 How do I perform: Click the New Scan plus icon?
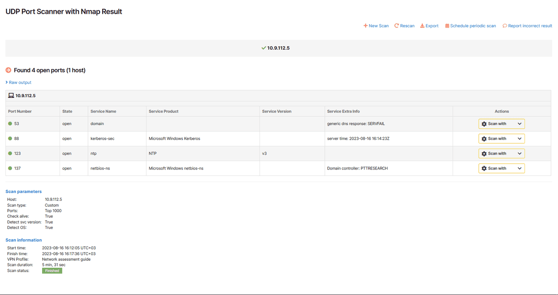(x=365, y=26)
